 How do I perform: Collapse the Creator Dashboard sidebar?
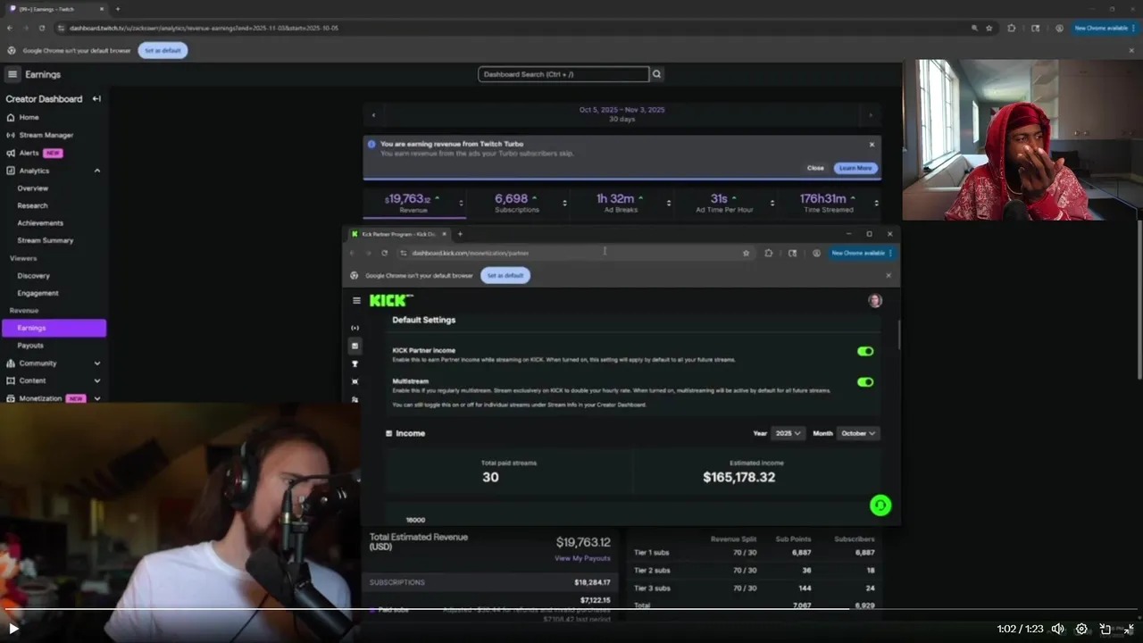pyautogui.click(x=96, y=99)
